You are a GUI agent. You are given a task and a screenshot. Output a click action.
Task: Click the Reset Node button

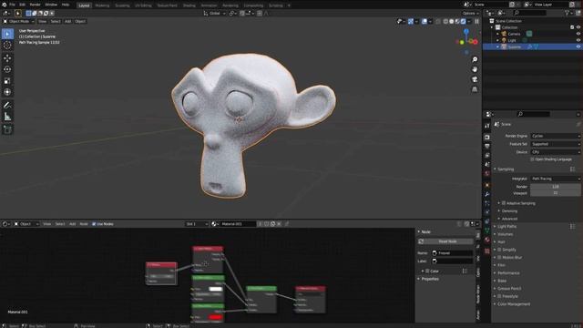click(x=447, y=241)
